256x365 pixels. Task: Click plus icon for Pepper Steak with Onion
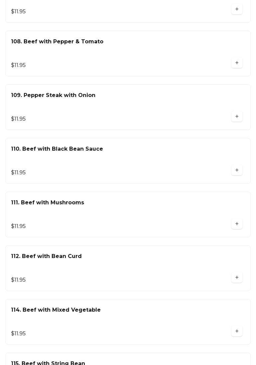coord(237,117)
